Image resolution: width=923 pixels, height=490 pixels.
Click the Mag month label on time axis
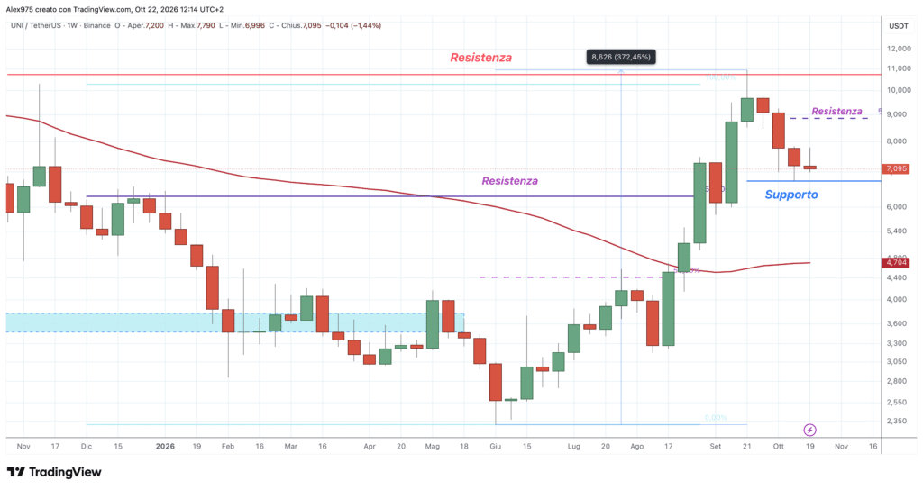click(x=433, y=447)
